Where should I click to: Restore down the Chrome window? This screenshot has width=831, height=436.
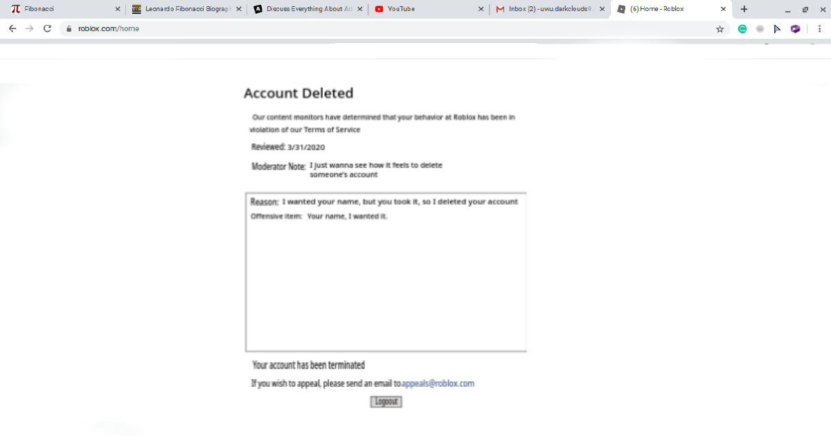coord(805,10)
